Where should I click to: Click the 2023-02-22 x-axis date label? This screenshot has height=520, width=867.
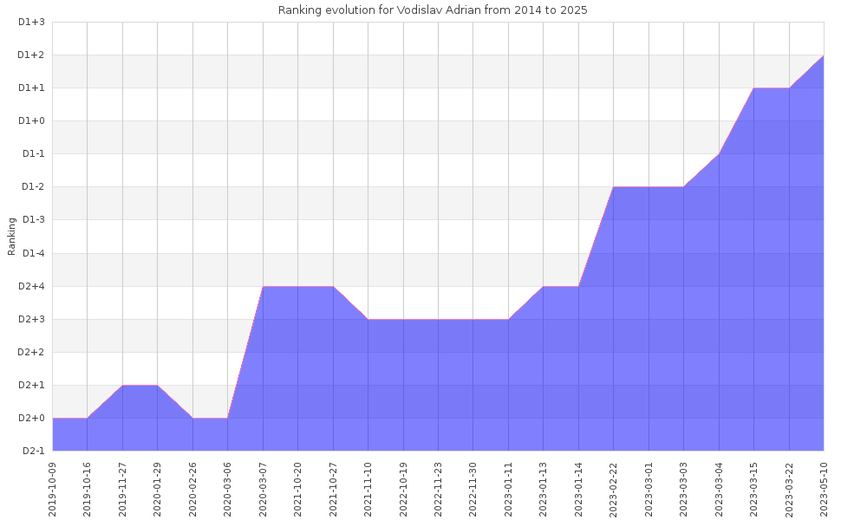[614, 488]
